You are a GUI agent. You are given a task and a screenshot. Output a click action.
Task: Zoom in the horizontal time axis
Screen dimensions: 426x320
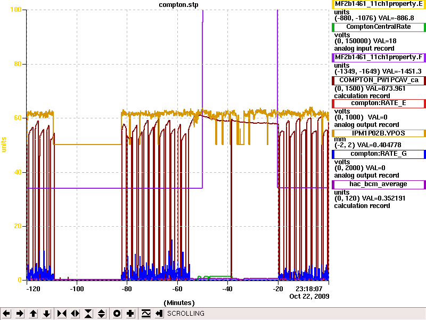62,314
